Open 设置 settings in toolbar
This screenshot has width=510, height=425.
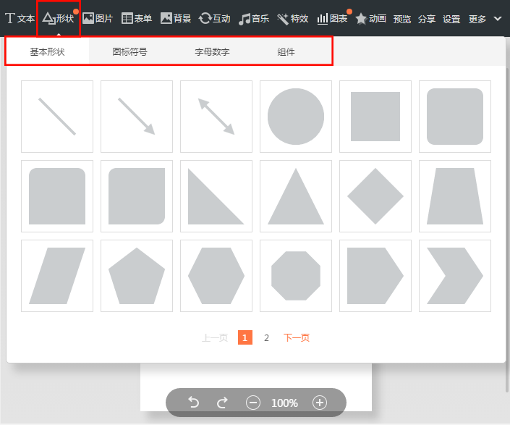click(x=451, y=19)
